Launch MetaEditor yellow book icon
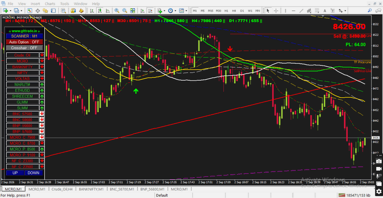Image resolution: width=383 pixels, height=198 pixels. (81, 11)
